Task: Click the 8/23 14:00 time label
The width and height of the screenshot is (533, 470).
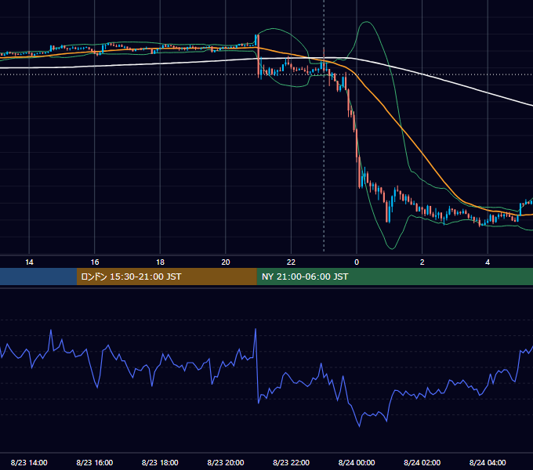Action: pos(29,462)
